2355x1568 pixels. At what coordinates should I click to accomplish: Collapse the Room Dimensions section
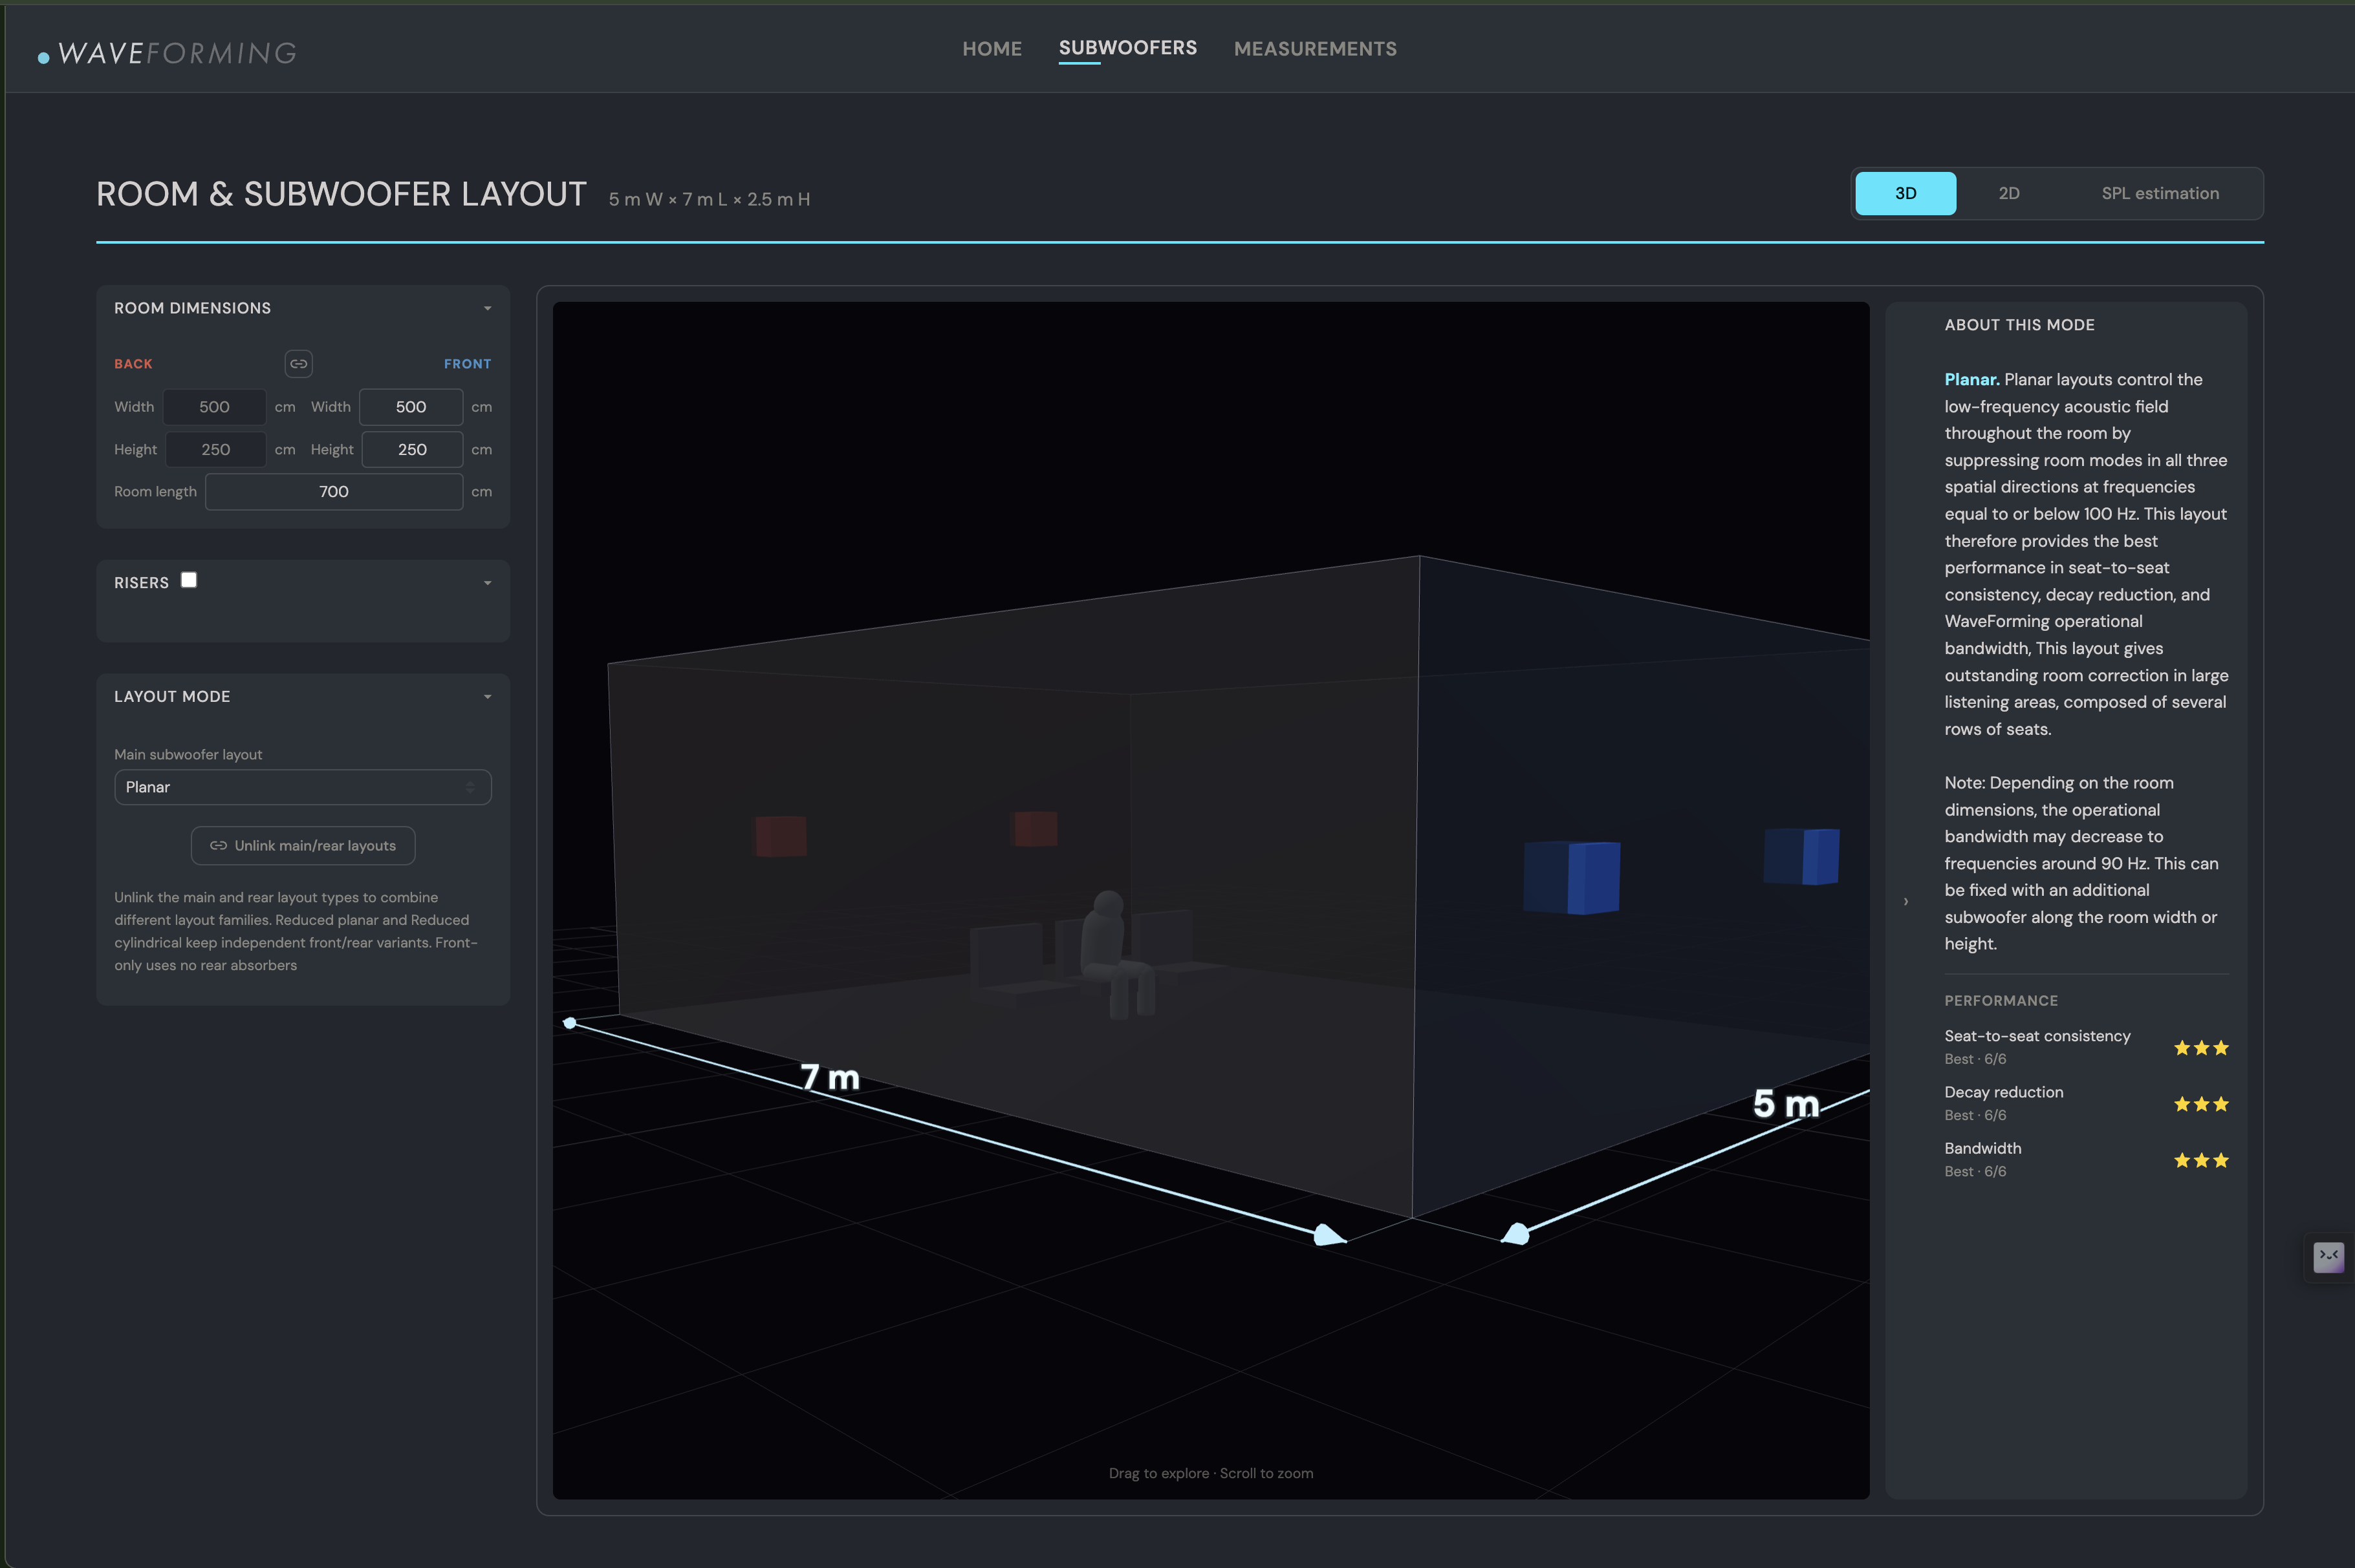[x=487, y=308]
